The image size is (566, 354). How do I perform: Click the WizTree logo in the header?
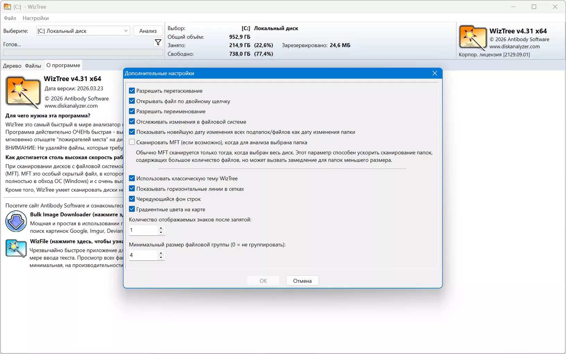(473, 38)
